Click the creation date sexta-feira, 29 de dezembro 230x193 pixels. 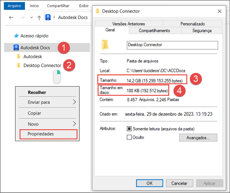(169, 114)
